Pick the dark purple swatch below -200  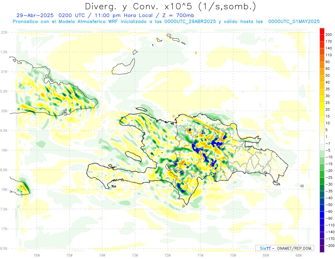tap(322, 249)
